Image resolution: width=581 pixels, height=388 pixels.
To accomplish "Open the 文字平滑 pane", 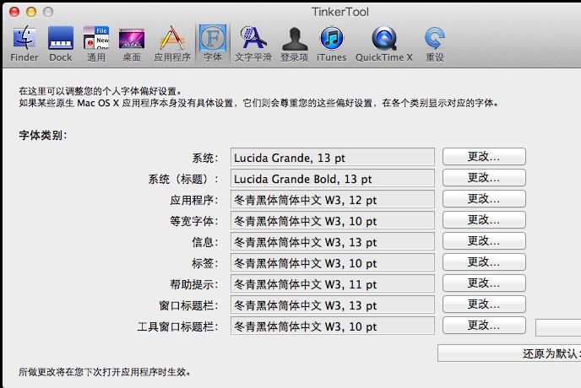I will click(x=253, y=44).
